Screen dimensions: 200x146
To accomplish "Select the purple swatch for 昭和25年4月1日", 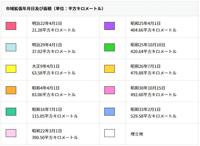I will pos(110,26).
